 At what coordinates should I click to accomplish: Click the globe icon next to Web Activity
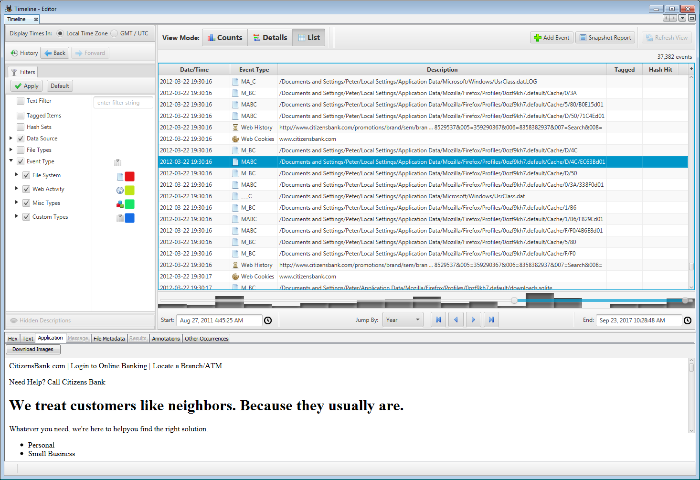(119, 190)
